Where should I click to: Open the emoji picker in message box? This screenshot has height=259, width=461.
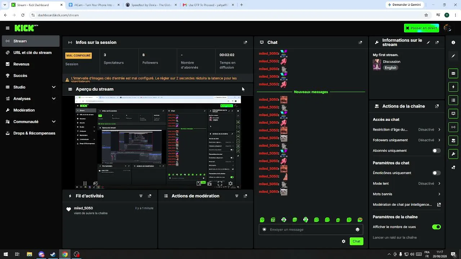(358, 230)
